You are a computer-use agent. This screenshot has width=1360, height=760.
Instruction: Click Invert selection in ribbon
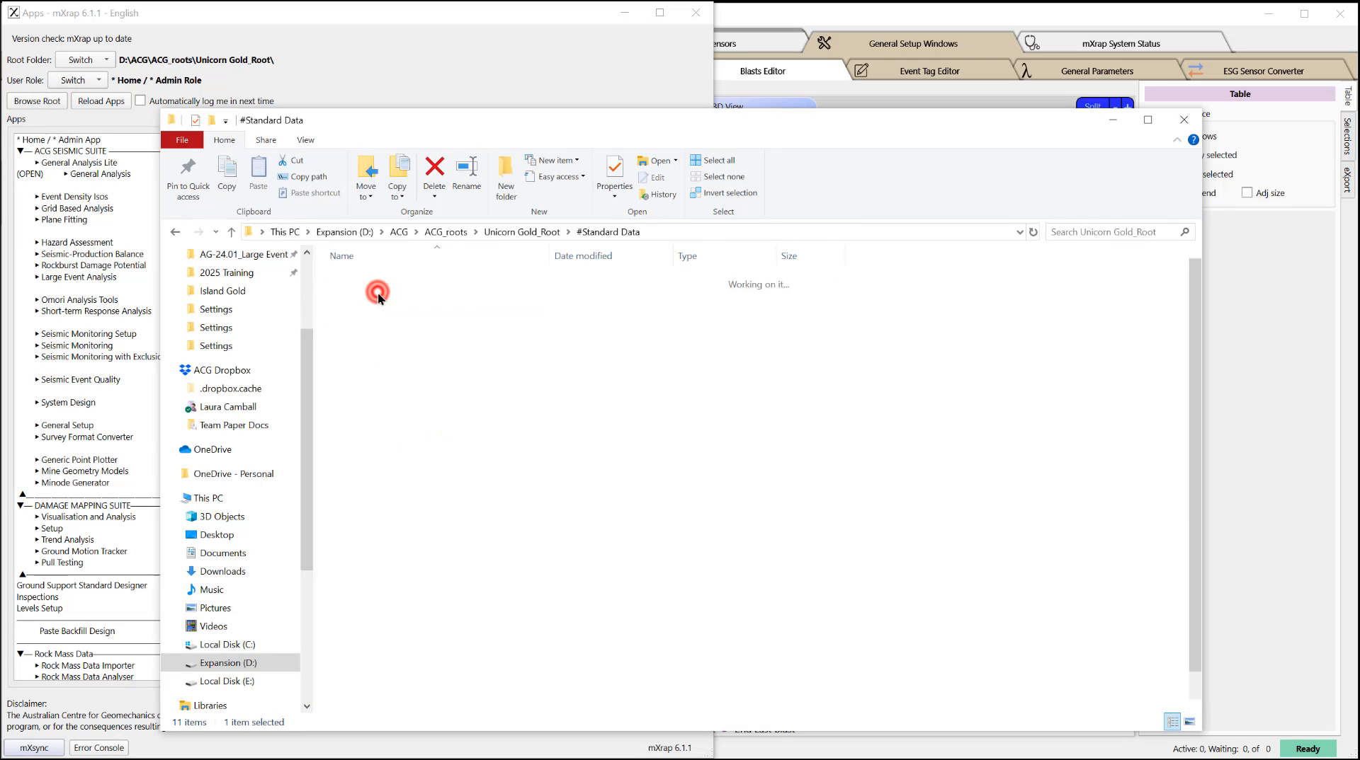723,192
